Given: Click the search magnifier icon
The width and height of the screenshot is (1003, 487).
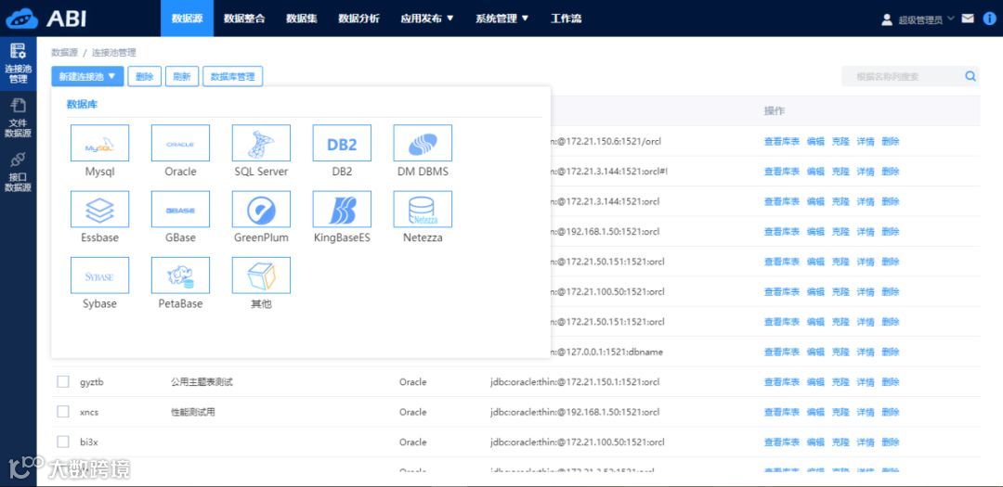Looking at the screenshot, I should (x=970, y=77).
